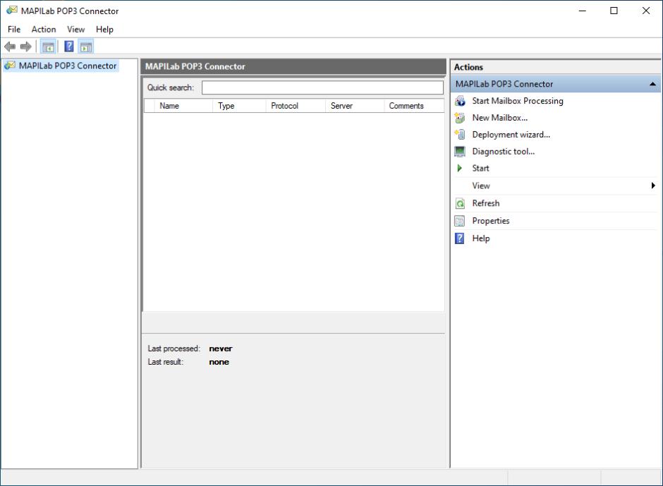Open Properties action text

pyautogui.click(x=491, y=221)
